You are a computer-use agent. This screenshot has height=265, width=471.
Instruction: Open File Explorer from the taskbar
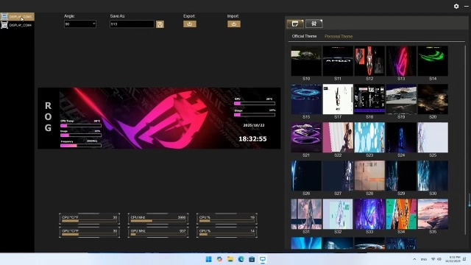(230, 259)
